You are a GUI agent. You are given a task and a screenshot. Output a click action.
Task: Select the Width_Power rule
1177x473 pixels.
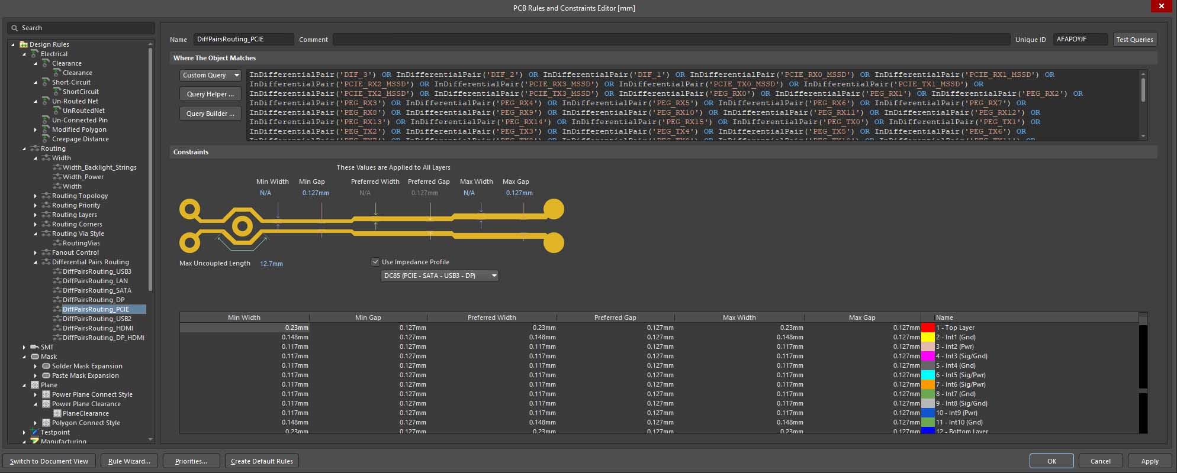tap(83, 177)
